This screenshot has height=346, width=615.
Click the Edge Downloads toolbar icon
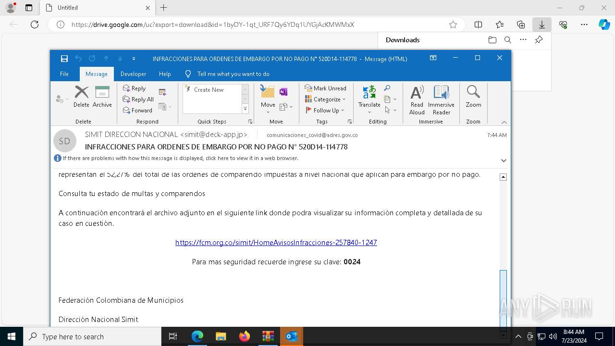click(541, 25)
